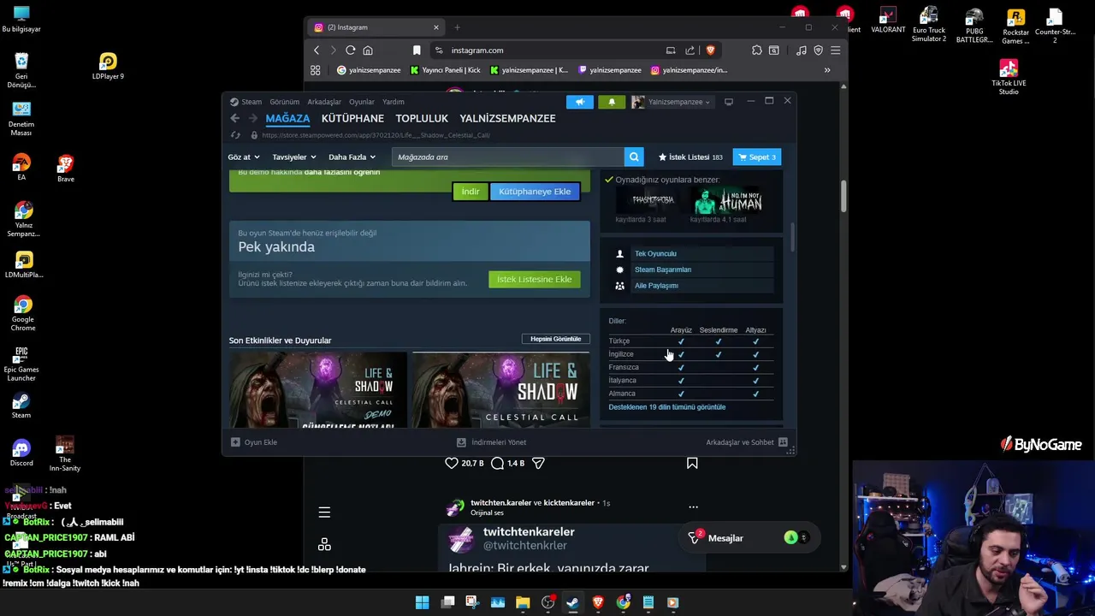The height and width of the screenshot is (616, 1095).
Task: Click the Brave bookmark icon beside address bar
Action: click(x=417, y=50)
